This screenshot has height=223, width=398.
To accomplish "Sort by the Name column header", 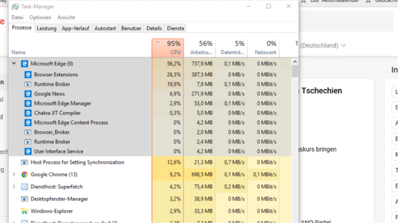I will [x=80, y=48].
